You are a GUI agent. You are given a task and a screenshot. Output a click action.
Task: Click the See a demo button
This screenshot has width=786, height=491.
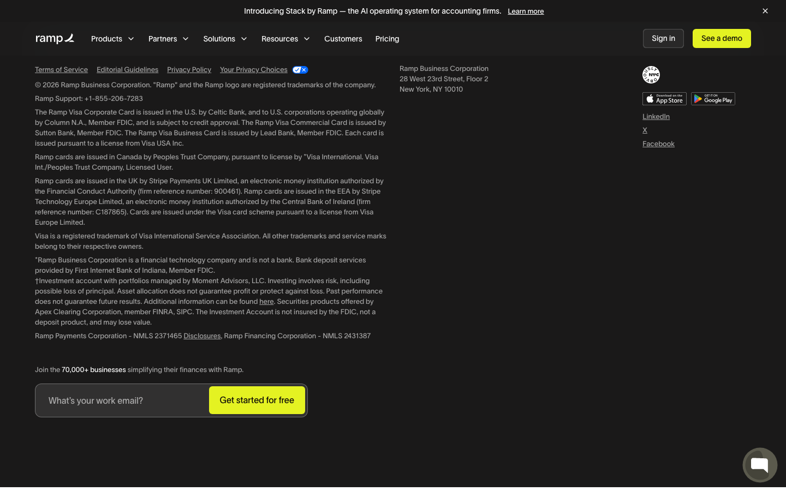tap(722, 38)
